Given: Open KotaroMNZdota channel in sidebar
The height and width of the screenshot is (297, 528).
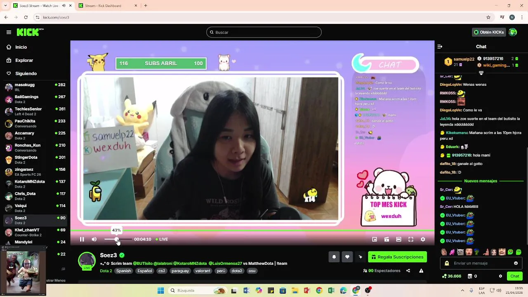Looking at the screenshot, I should [35, 184].
